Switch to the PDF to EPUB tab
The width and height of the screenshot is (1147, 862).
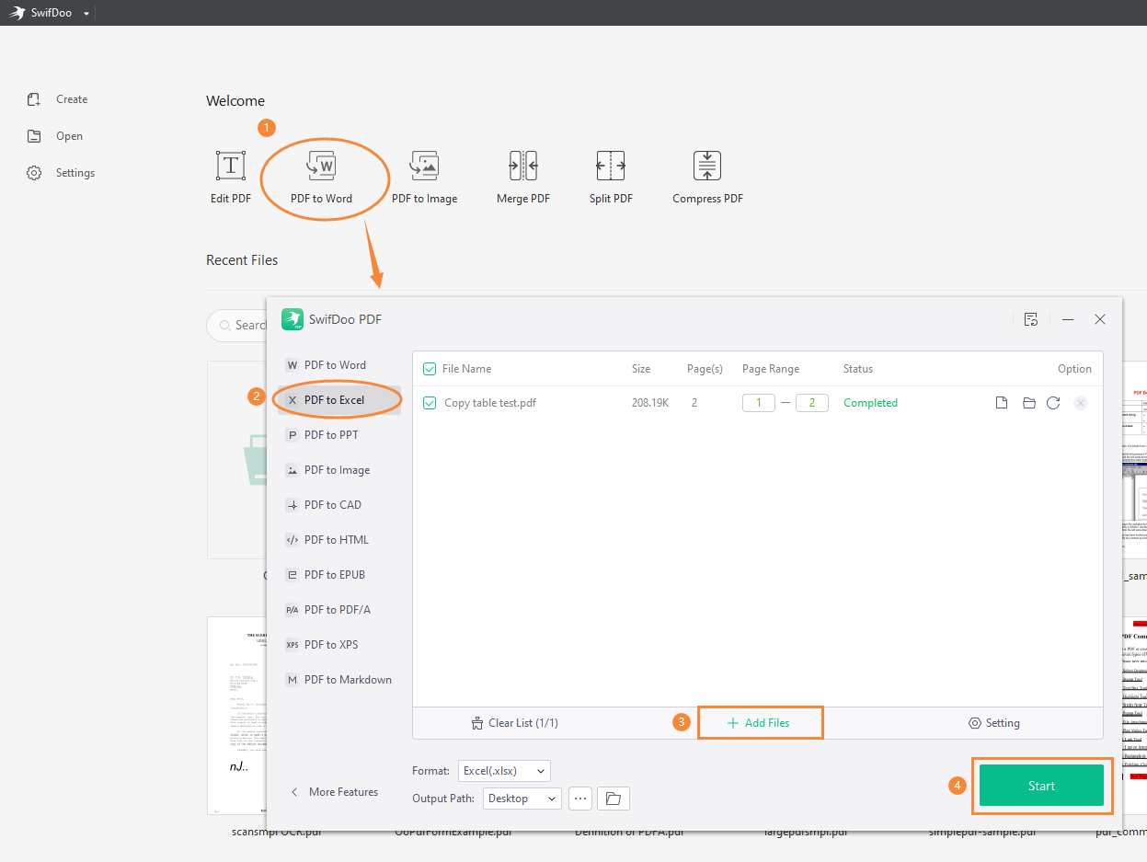(x=338, y=575)
